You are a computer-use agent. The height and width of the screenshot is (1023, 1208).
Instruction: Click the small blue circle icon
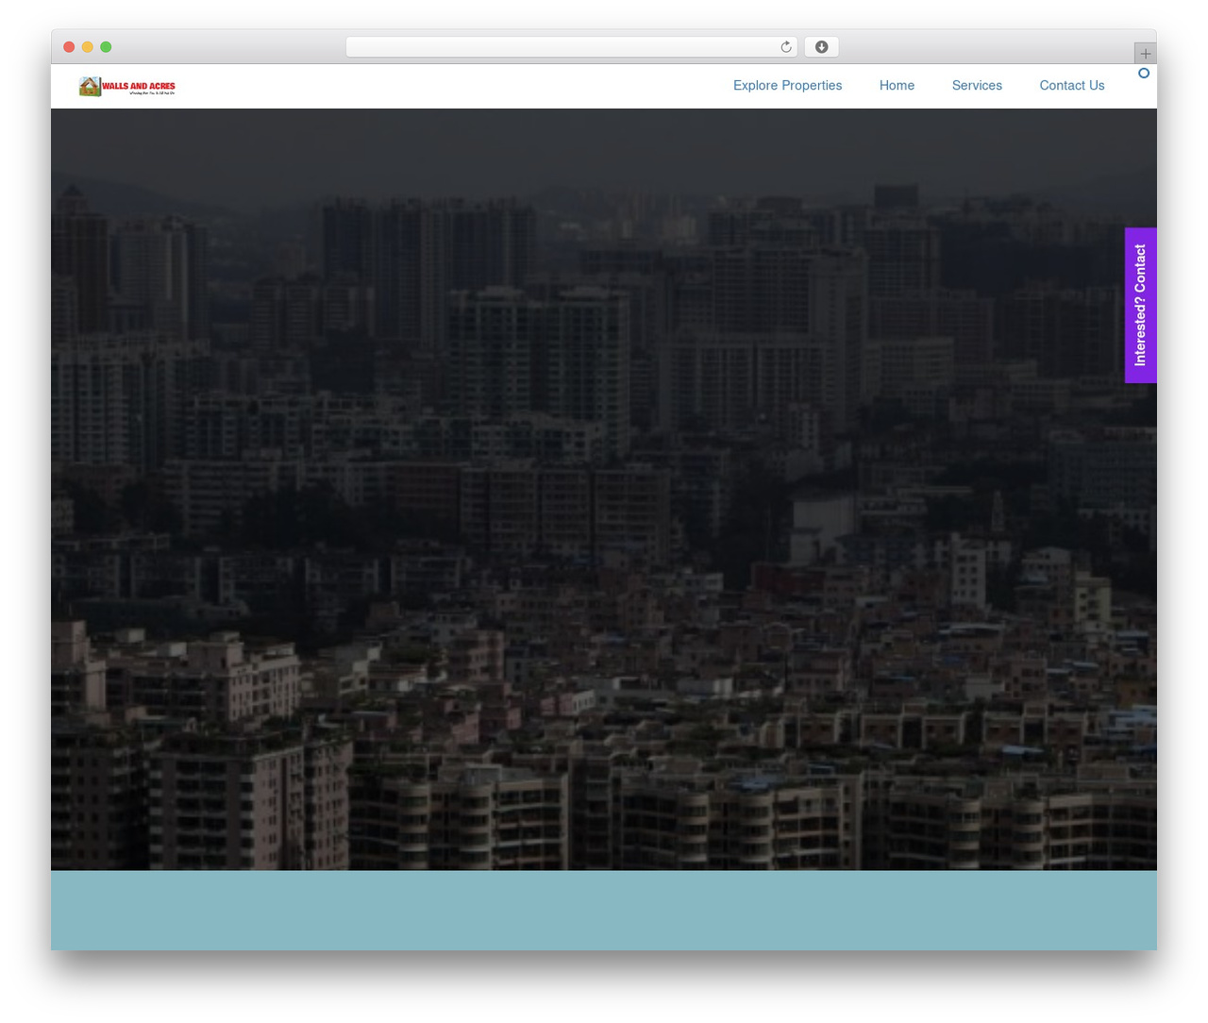[x=1144, y=74]
